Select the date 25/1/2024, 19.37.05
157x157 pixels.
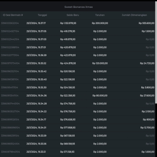37,31
